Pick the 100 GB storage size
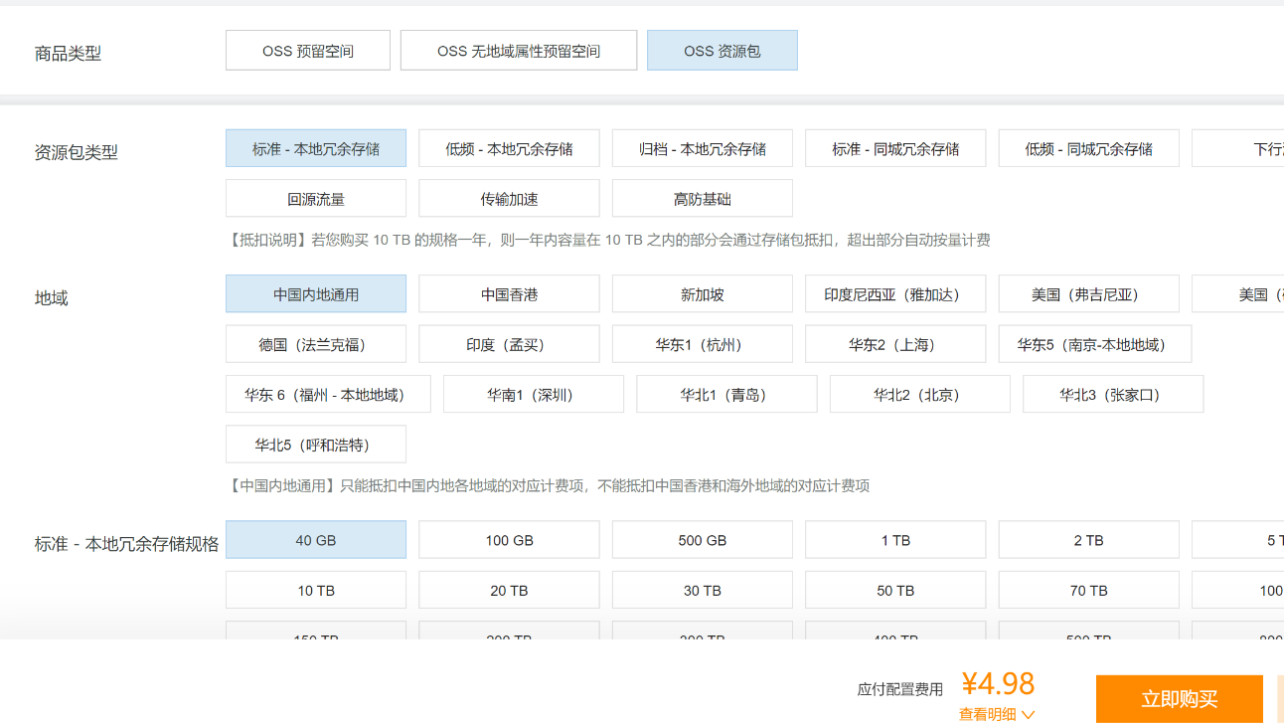The height and width of the screenshot is (725, 1284). pos(509,540)
